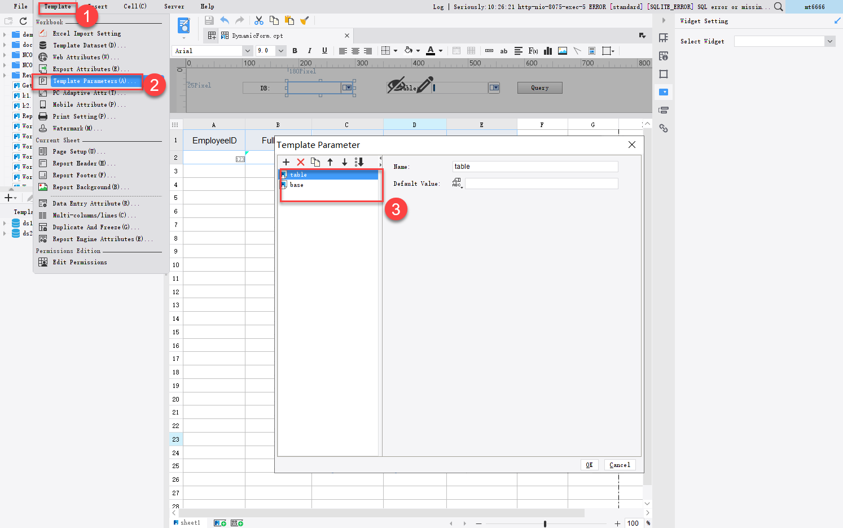Toggle underline formatting
This screenshot has height=528, width=843.
pyautogui.click(x=324, y=50)
